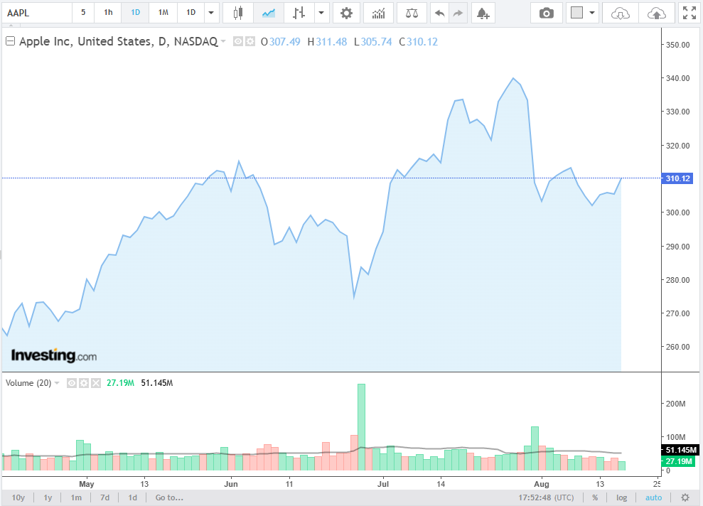Select the chart layout square
This screenshot has width=703, height=506.
pos(577,13)
